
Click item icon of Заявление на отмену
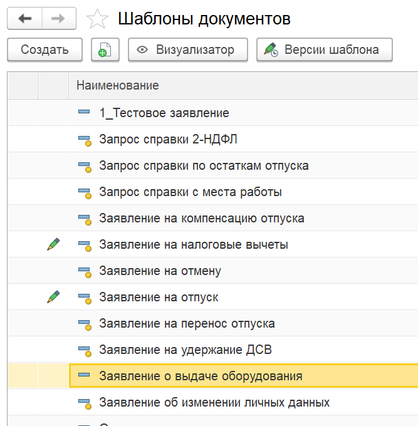coord(84,271)
